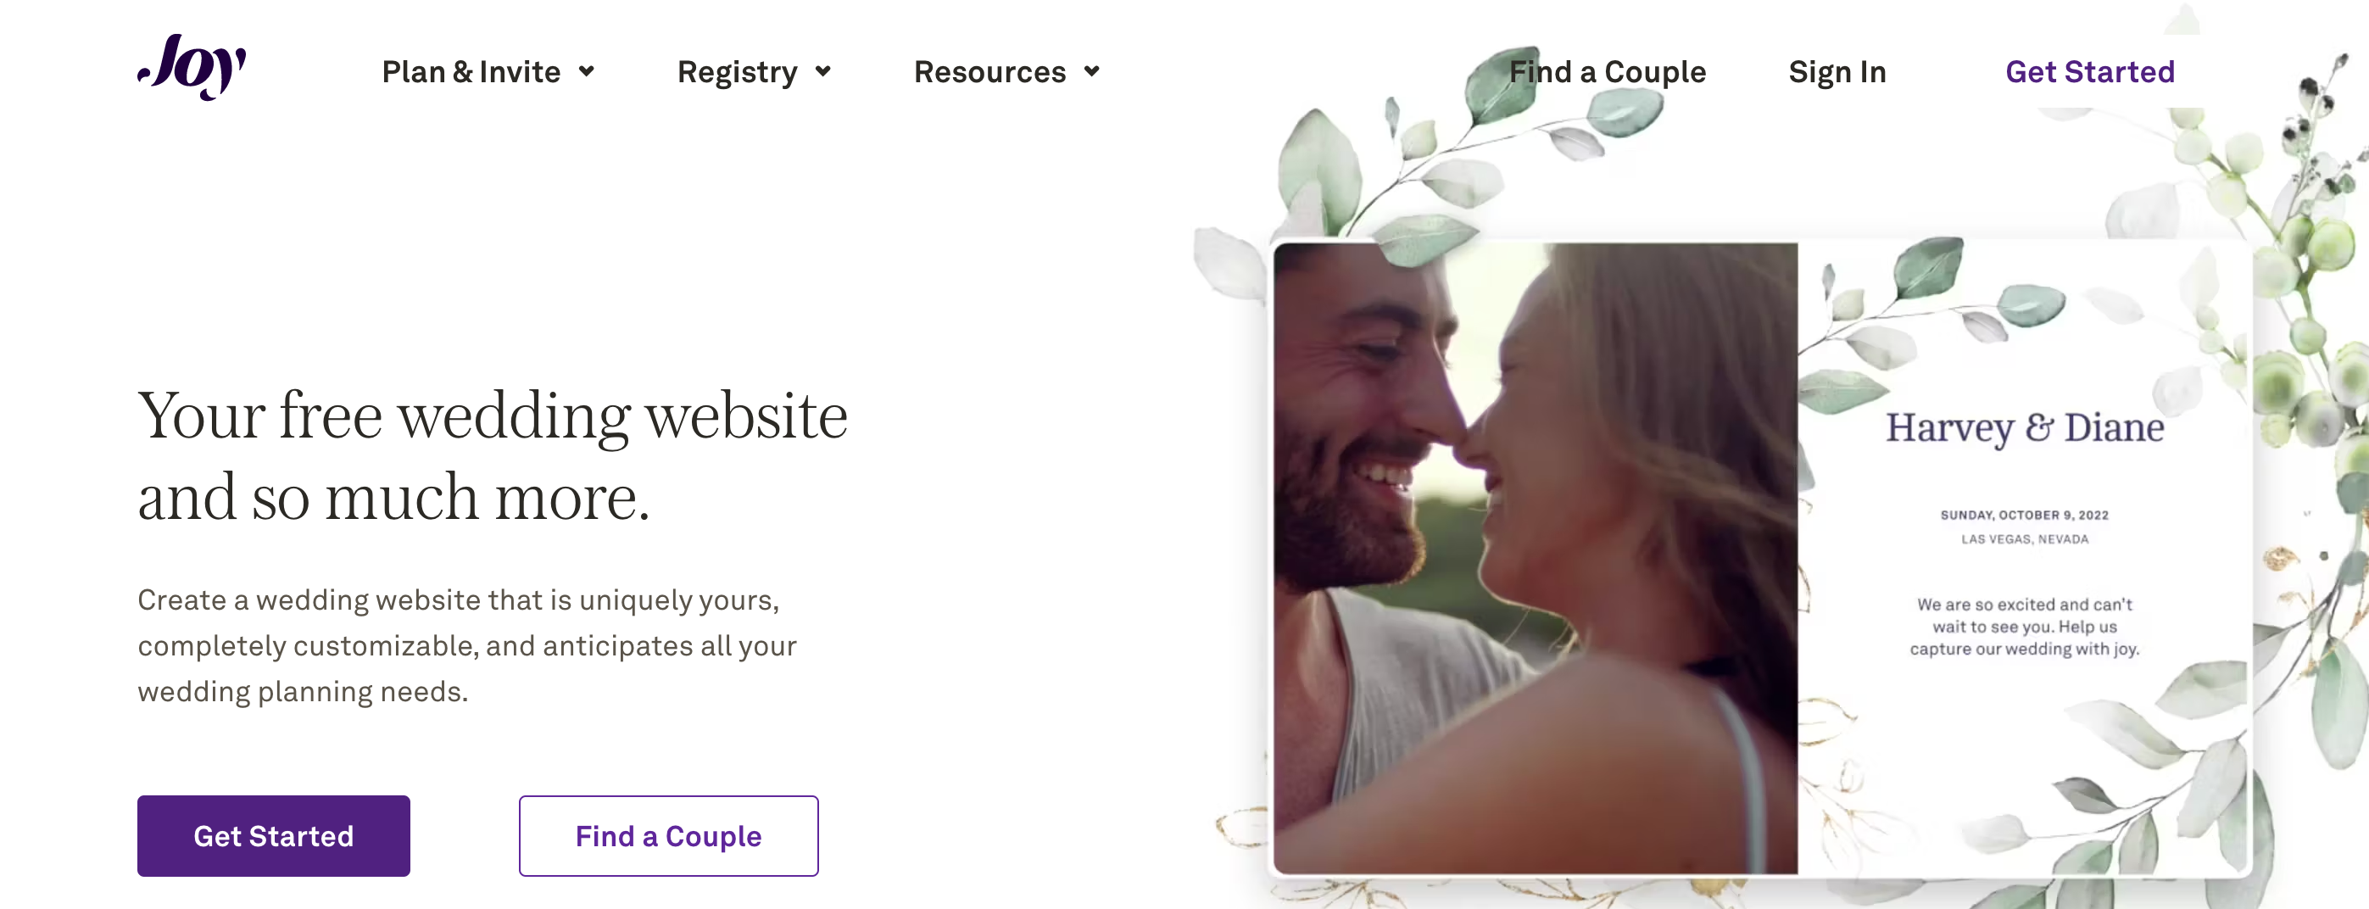Click the Las Vegas, Nevada location text
The width and height of the screenshot is (2369, 909).
2024,539
